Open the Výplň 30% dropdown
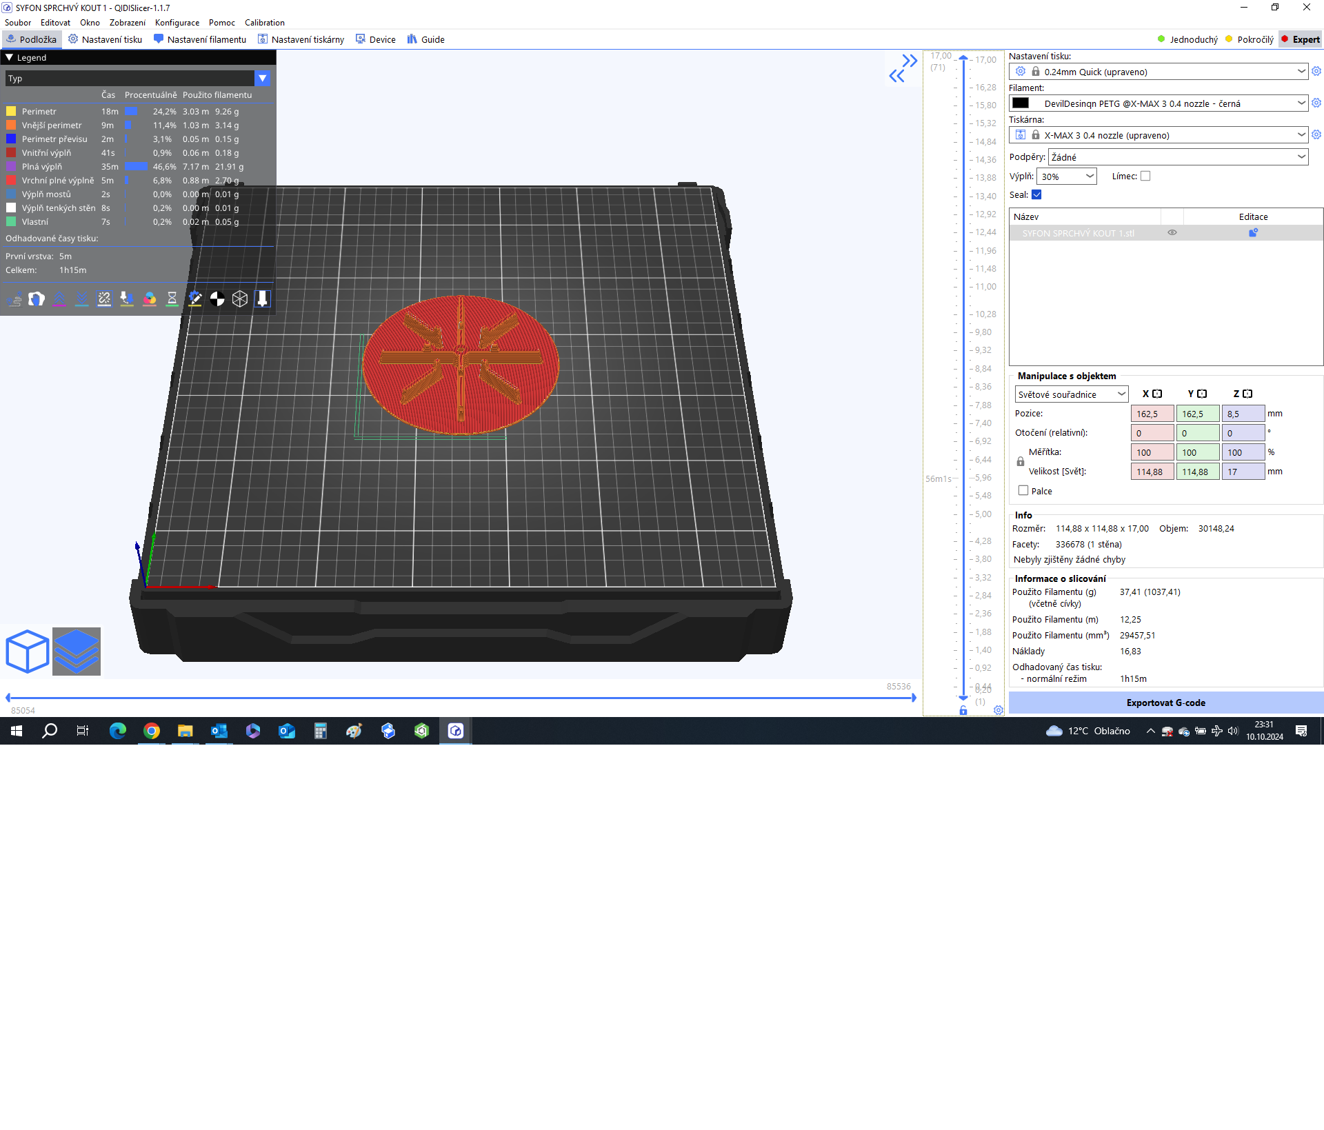 (1067, 176)
